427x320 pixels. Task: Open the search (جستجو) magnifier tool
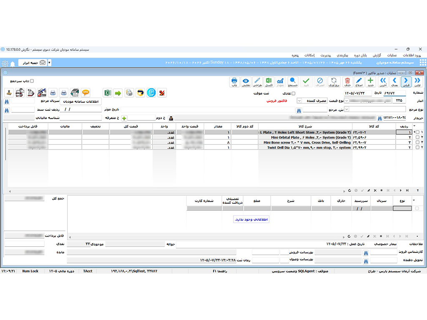pyautogui.click(x=292, y=82)
